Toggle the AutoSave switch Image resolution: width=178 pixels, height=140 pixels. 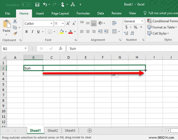click(26, 5)
